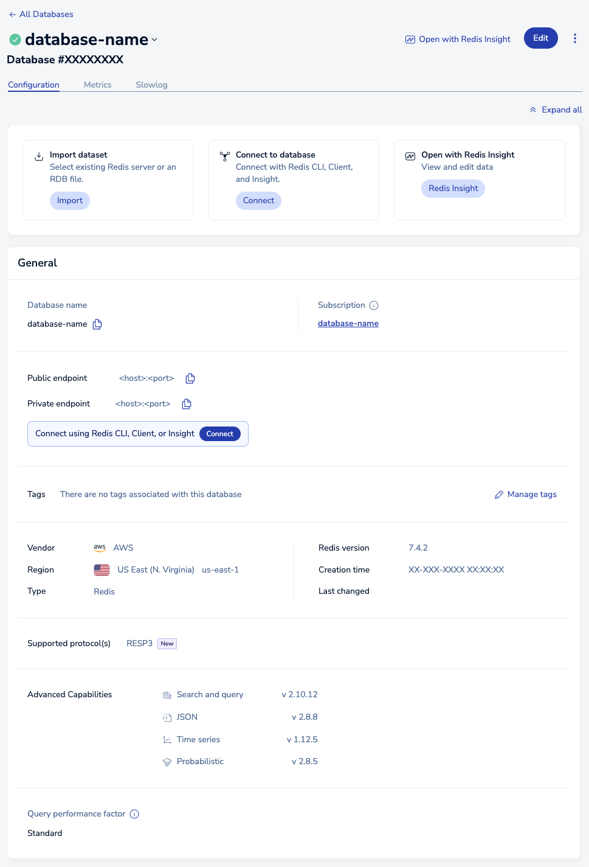Click Manage tags
The image size is (589, 867).
pos(526,495)
